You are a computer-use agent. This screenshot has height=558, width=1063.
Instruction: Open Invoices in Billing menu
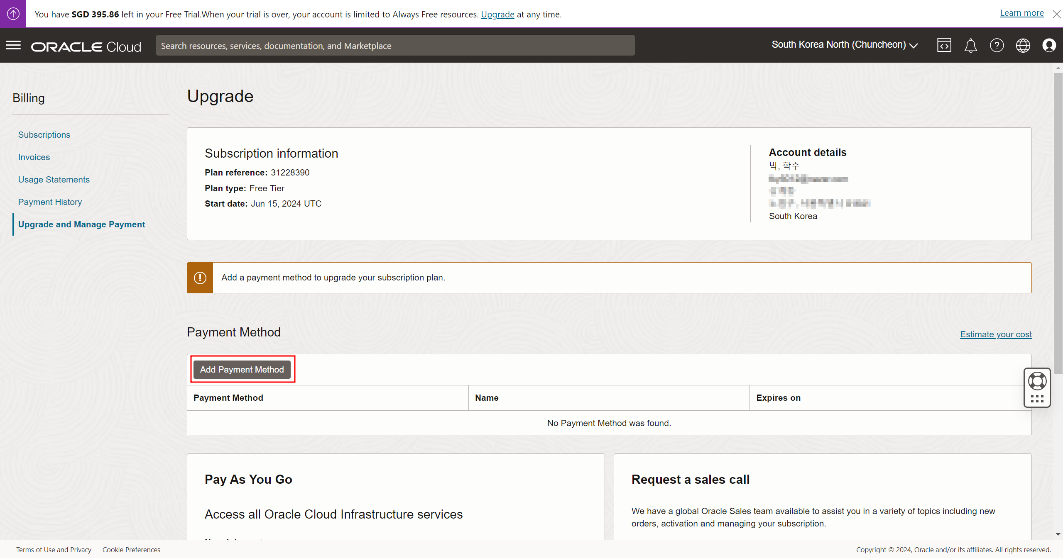34,157
